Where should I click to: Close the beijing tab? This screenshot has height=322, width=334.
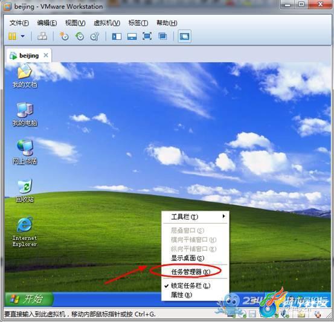tap(45, 55)
